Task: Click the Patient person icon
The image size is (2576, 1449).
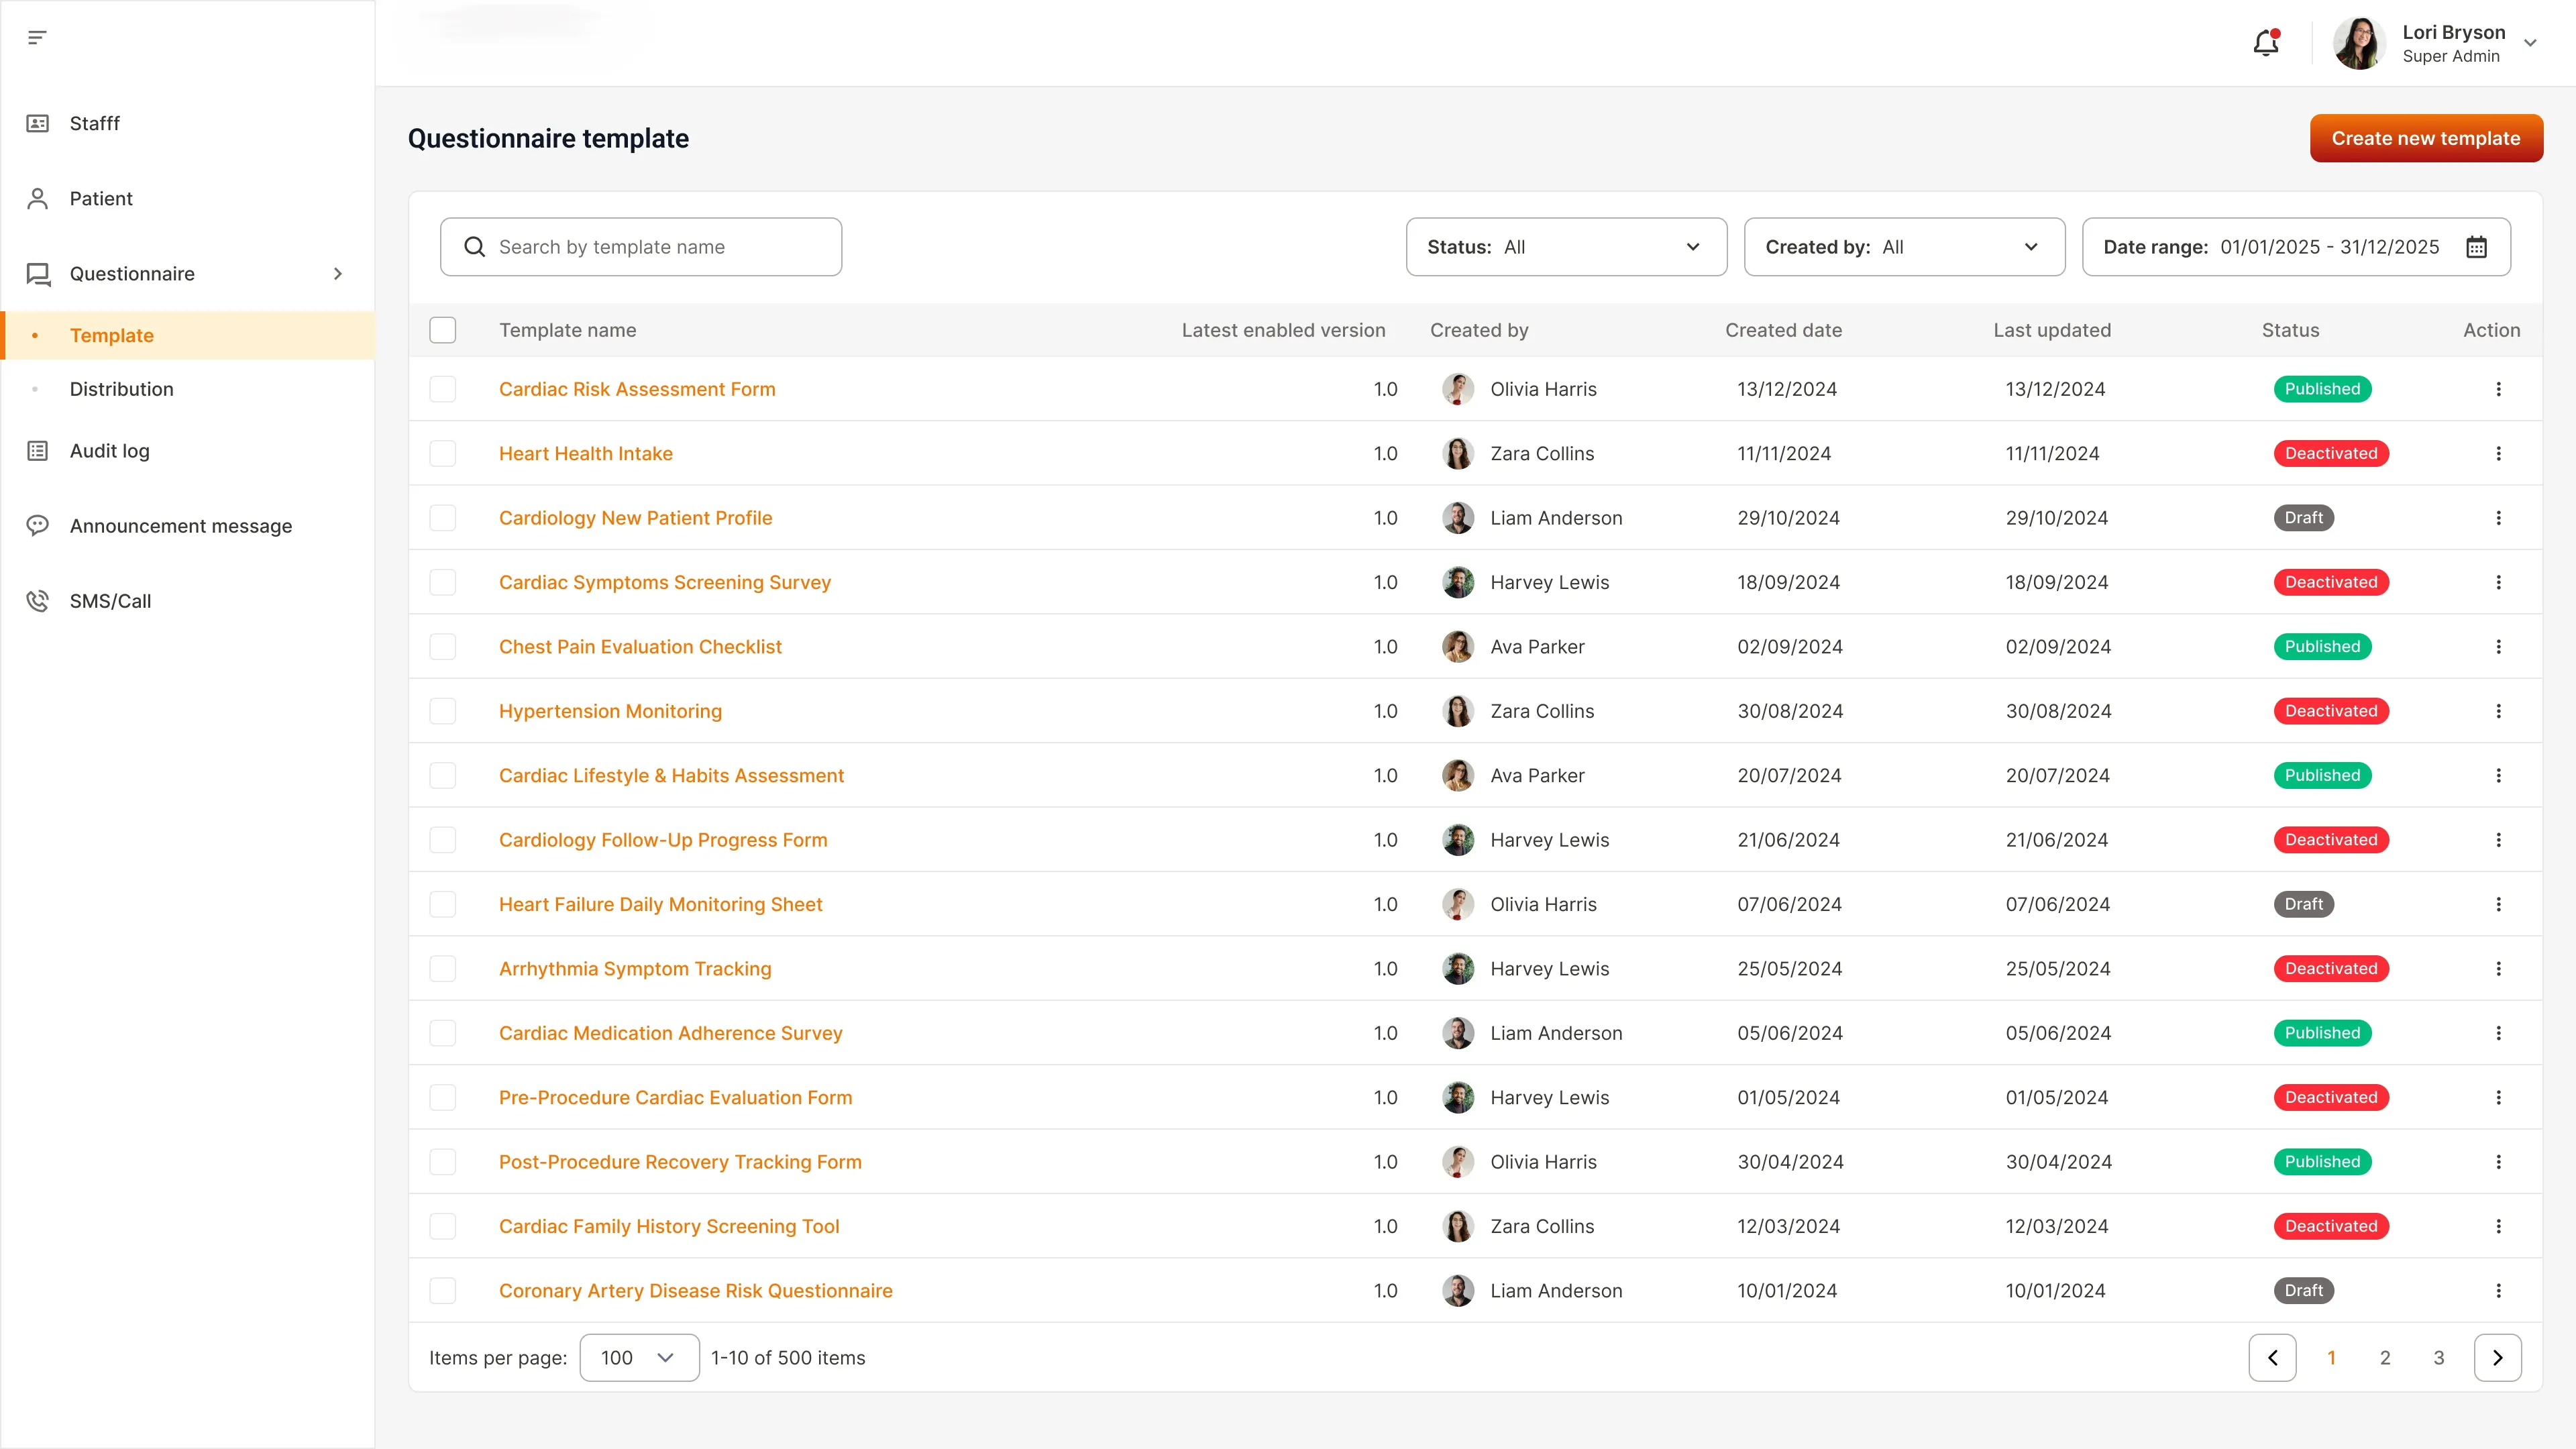Action: 38,198
